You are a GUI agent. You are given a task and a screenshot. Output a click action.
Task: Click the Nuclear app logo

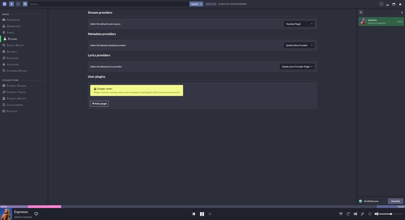click(4, 4)
